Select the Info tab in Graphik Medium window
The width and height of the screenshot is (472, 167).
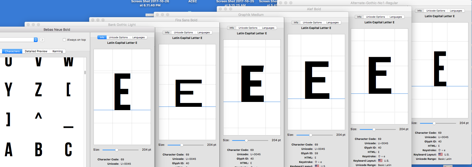(x=296, y=23)
